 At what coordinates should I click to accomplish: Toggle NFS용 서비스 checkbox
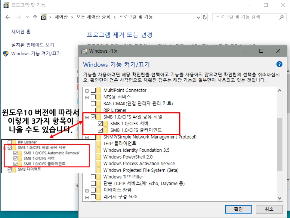[93, 97]
